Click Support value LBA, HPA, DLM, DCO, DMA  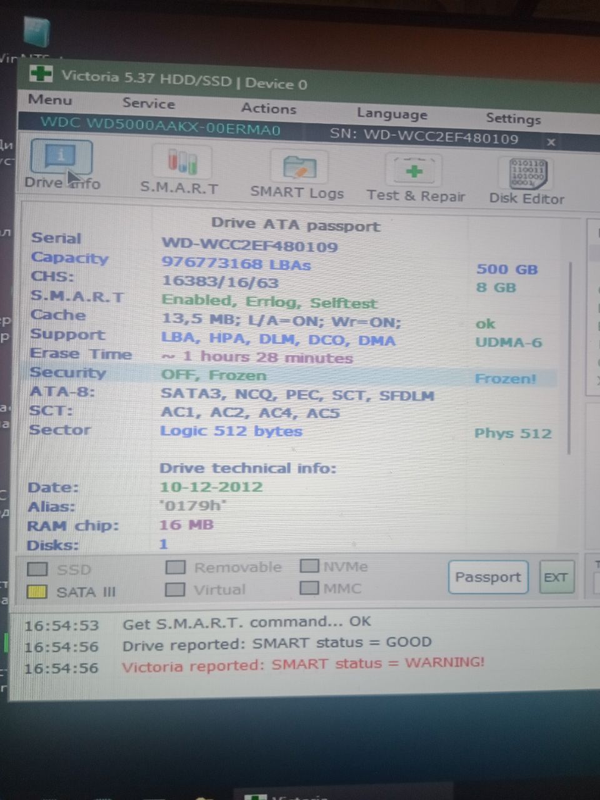(278, 340)
